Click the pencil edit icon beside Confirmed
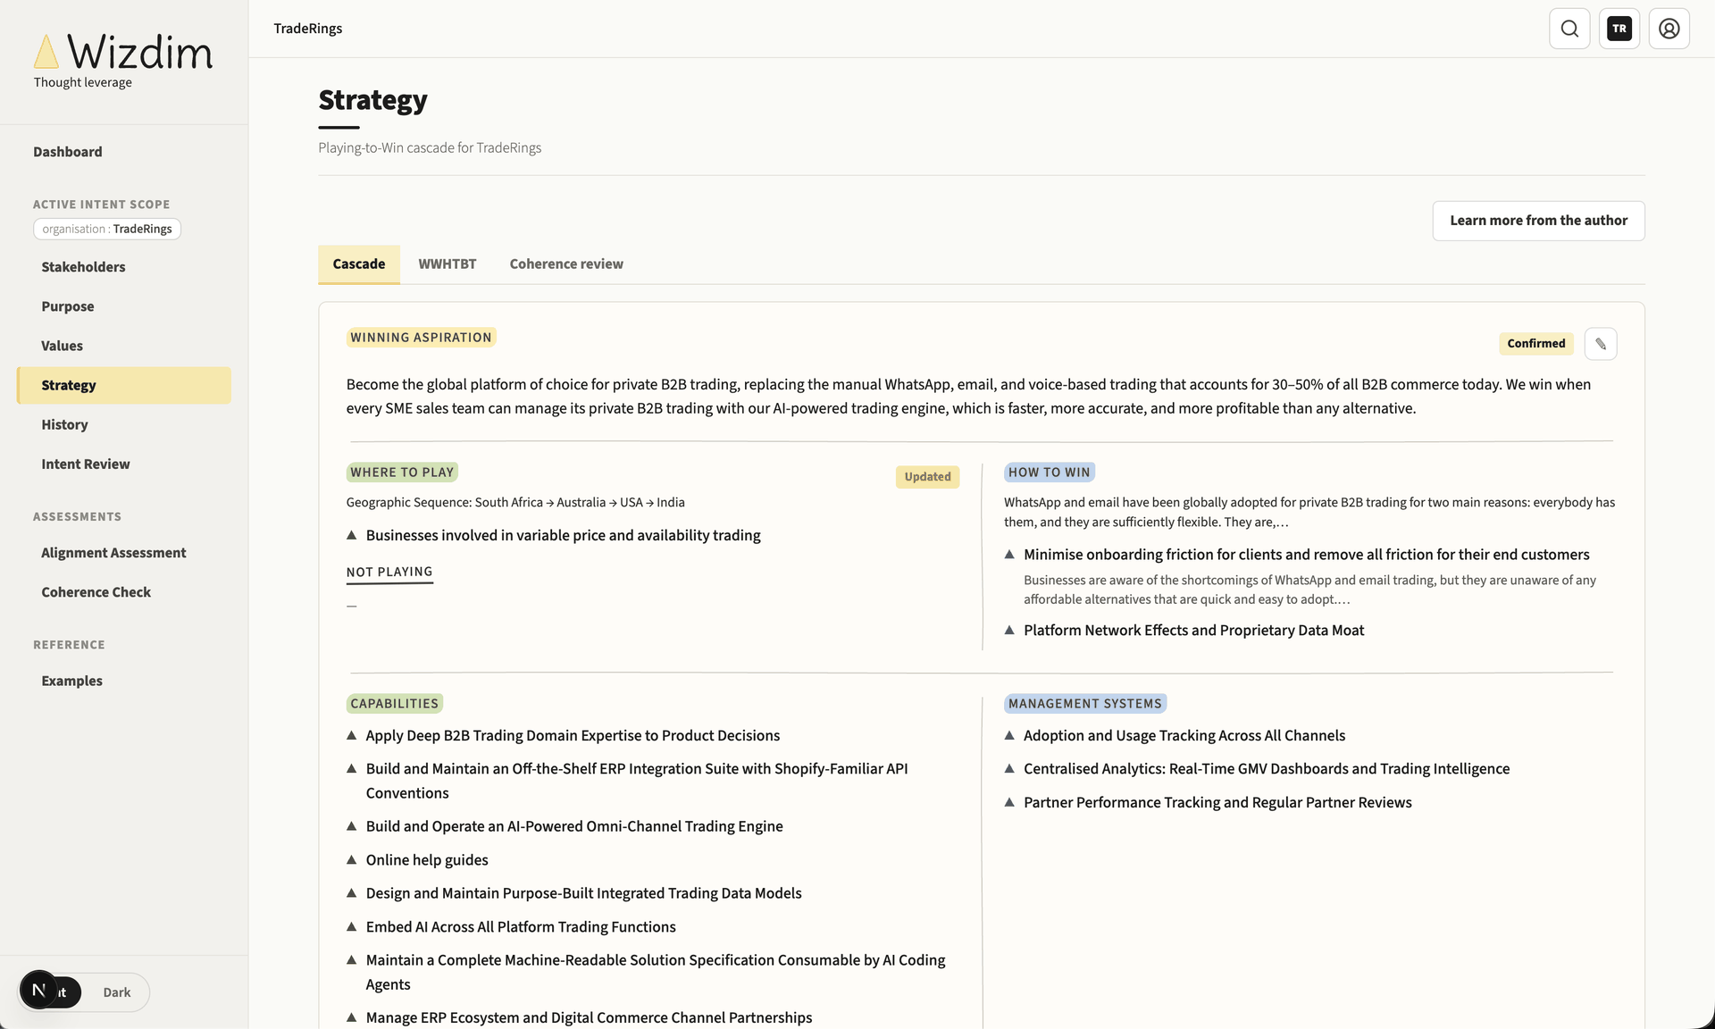Image resolution: width=1715 pixels, height=1029 pixels. [1601, 344]
